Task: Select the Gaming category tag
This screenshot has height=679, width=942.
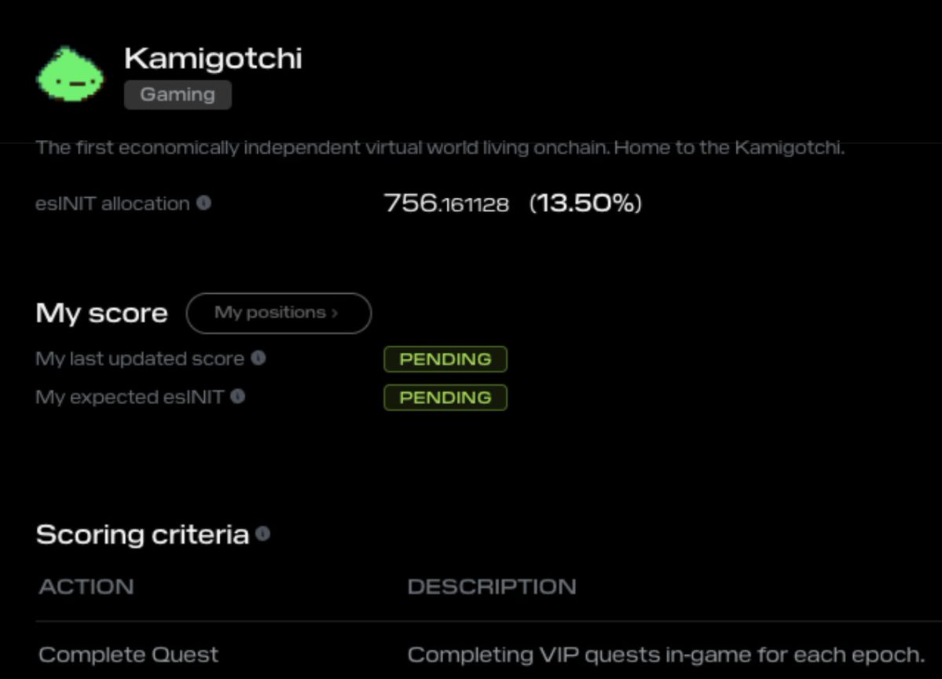Action: pyautogui.click(x=178, y=94)
